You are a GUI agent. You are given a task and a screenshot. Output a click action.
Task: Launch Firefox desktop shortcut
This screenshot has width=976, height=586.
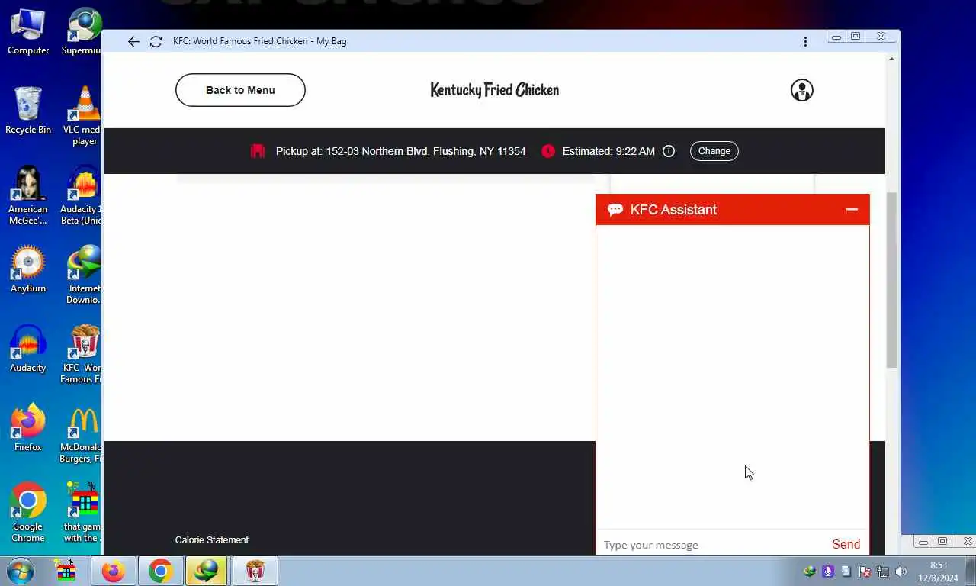click(x=28, y=428)
